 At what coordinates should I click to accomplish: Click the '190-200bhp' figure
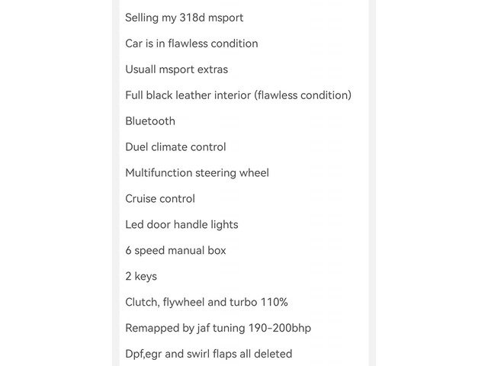(x=280, y=328)
